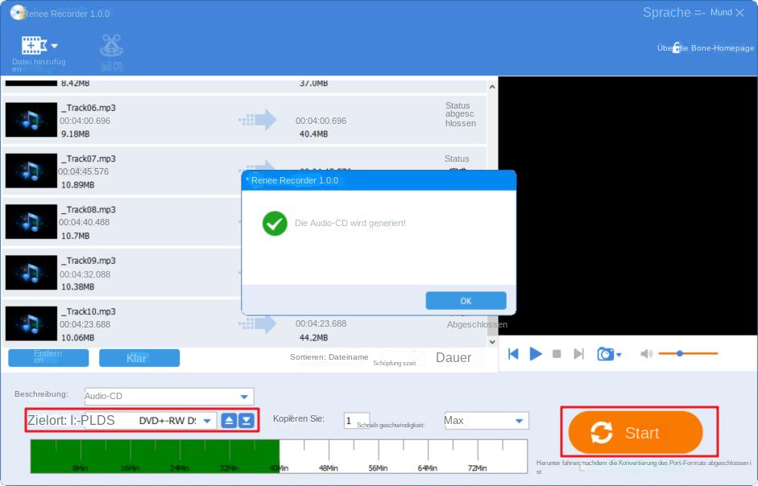The height and width of the screenshot is (486, 758).
Task: Click inside the Kopieren Sie count field
Action: [355, 420]
